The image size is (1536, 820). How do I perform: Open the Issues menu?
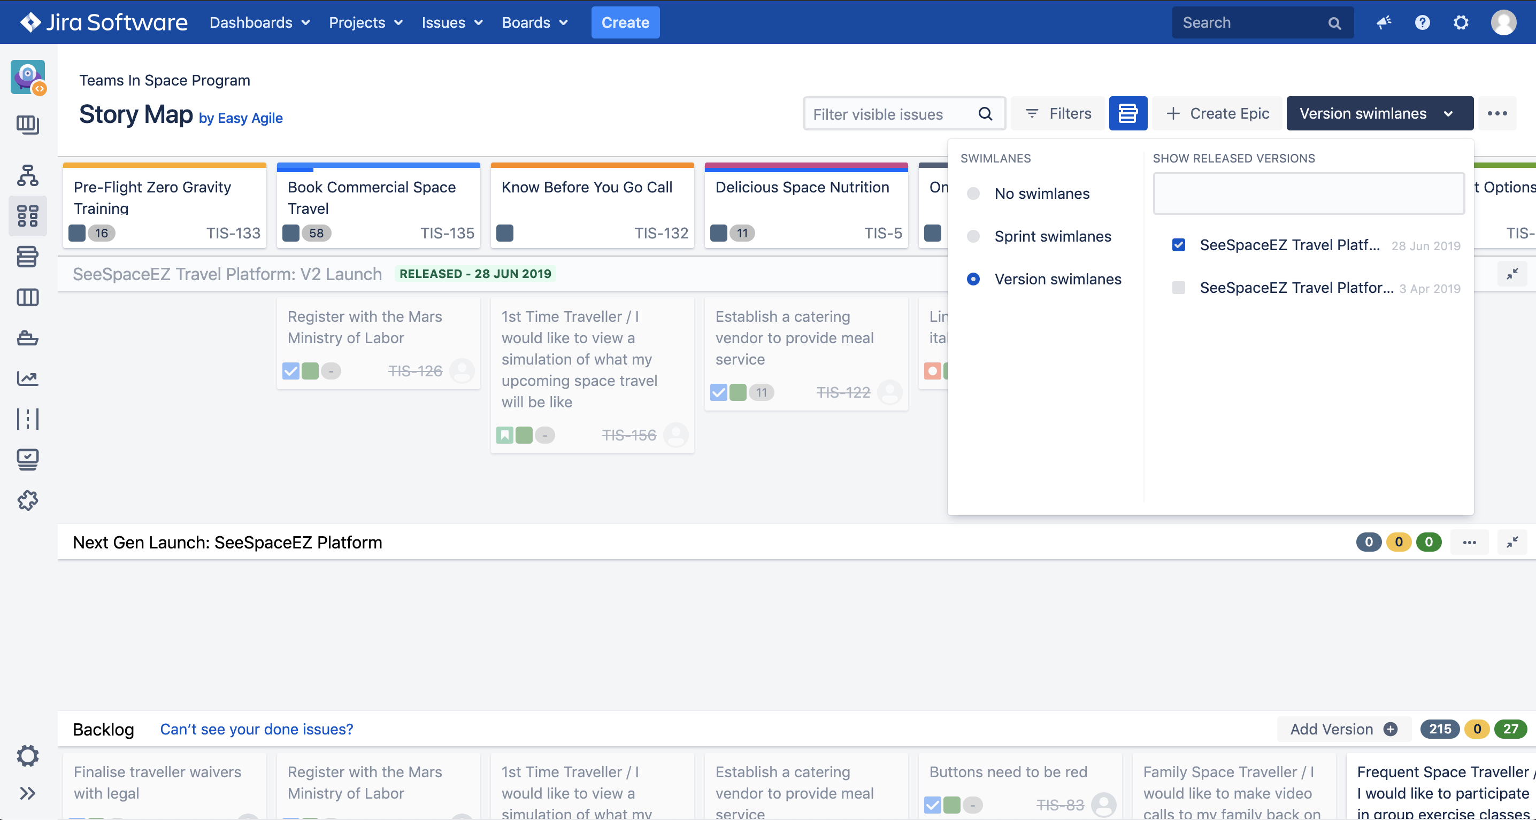point(452,22)
